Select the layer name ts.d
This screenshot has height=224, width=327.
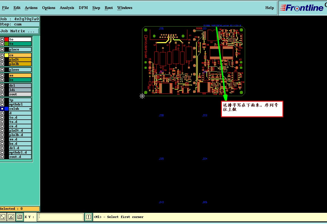pos(20,122)
